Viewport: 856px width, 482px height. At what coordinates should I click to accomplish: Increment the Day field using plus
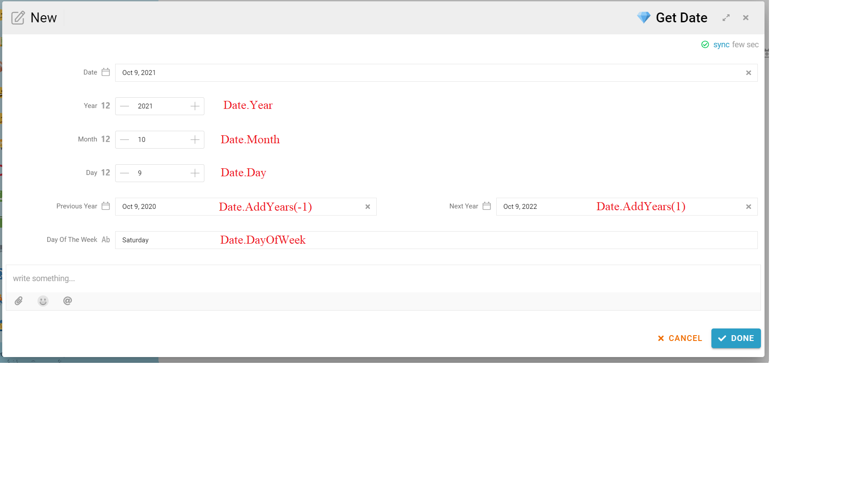pos(195,173)
